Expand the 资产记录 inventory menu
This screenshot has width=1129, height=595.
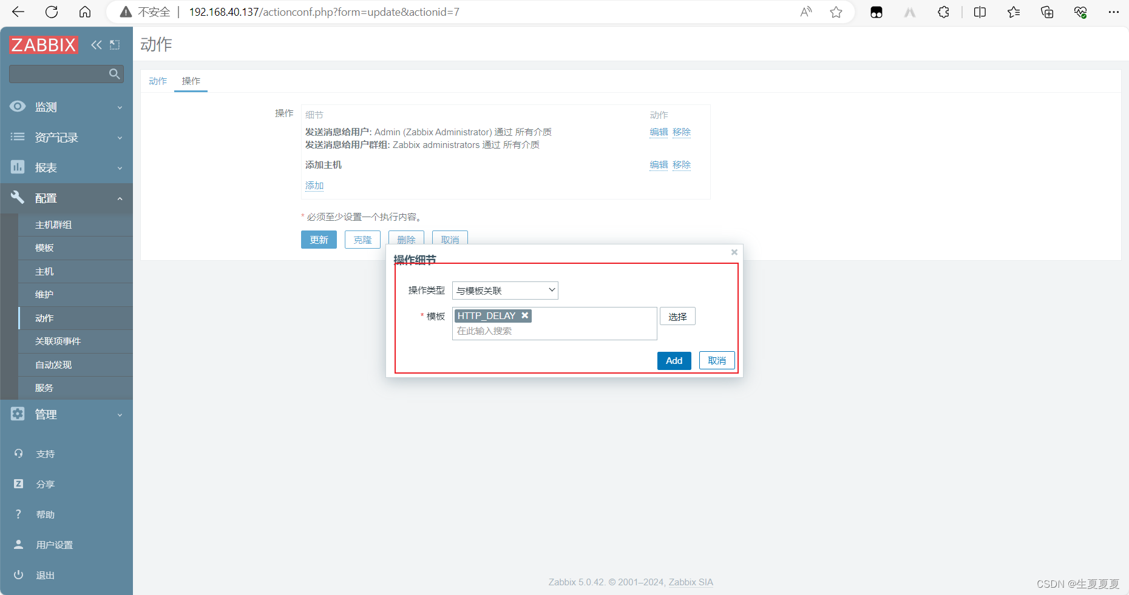click(66, 137)
